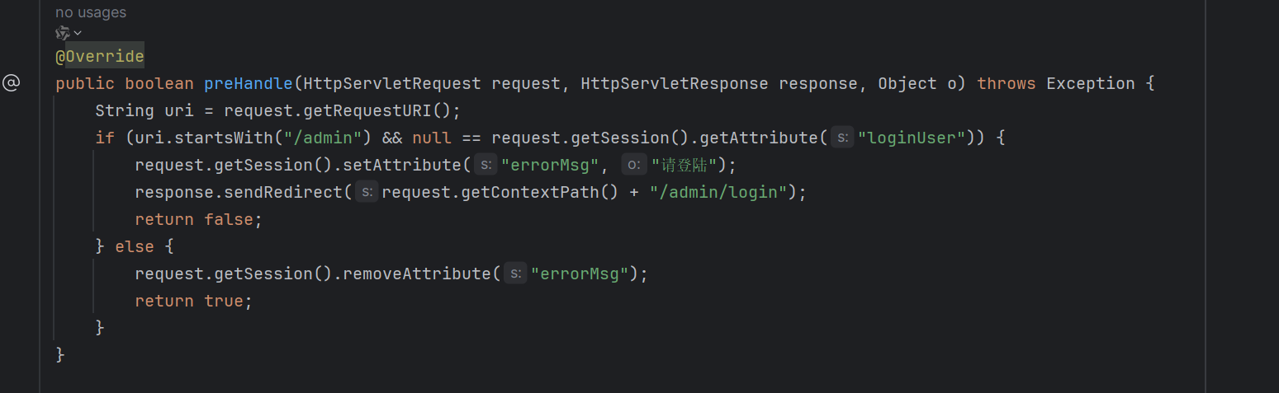Click the 's:' hint before "loginUser"
1279x393 pixels.
pyautogui.click(x=841, y=138)
